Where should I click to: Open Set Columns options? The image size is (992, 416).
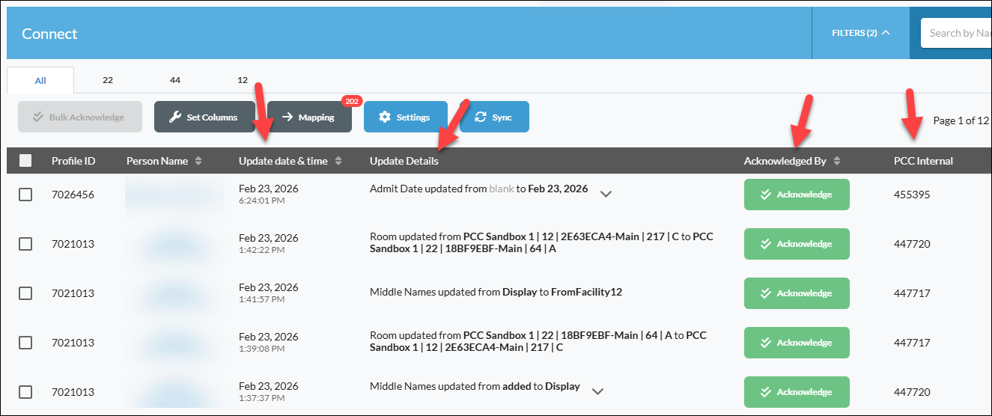tap(204, 117)
